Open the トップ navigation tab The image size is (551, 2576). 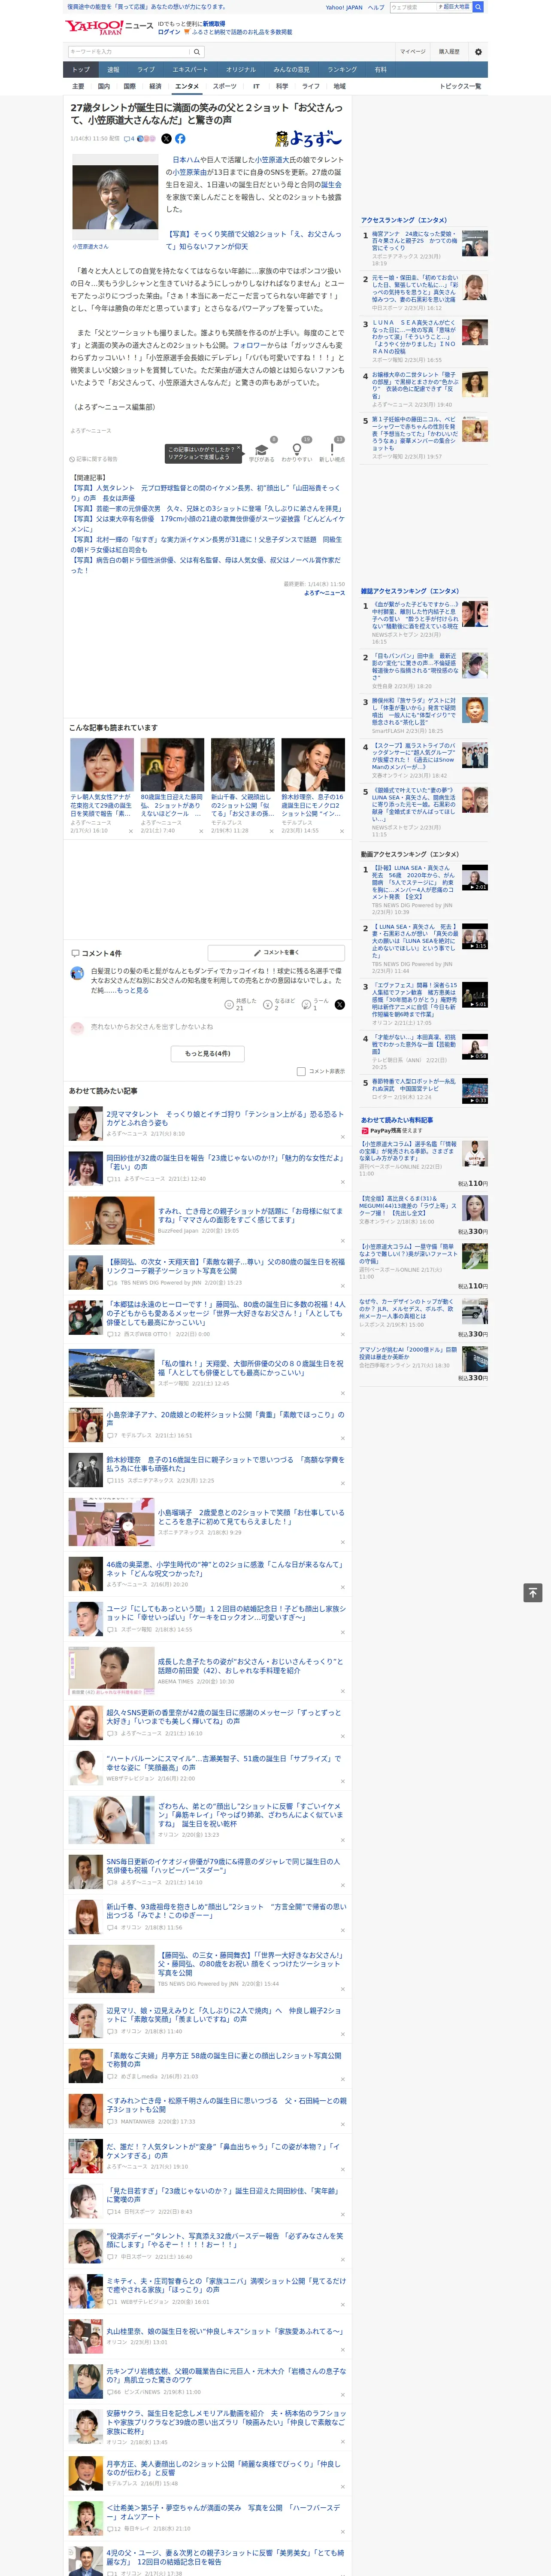click(81, 69)
